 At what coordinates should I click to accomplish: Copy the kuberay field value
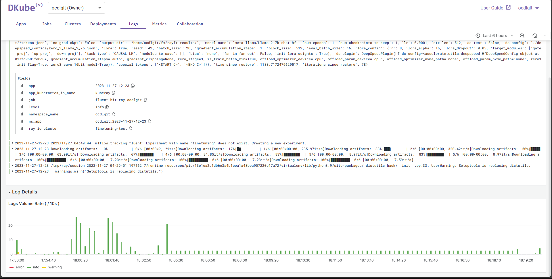click(114, 93)
